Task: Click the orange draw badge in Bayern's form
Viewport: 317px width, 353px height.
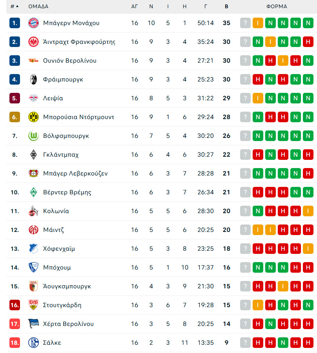Action: (258, 23)
